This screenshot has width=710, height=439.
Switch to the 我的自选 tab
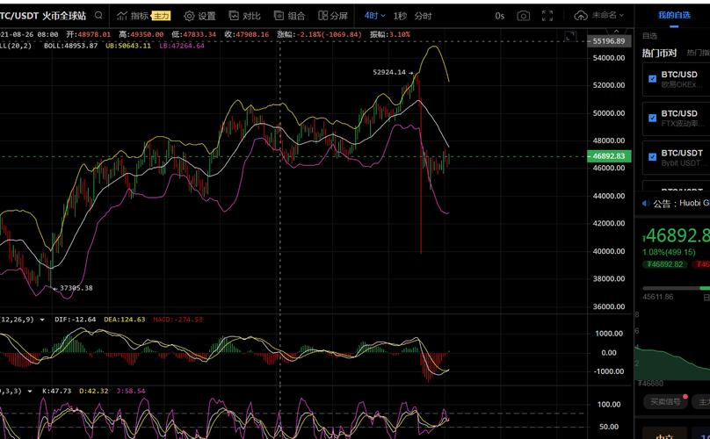(x=676, y=15)
